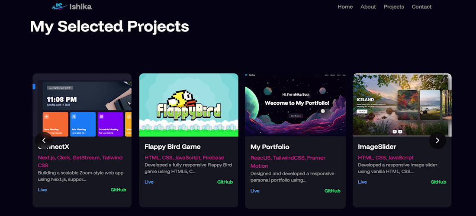
Task: Open ConnectX GitHub link
Action: tap(119, 190)
